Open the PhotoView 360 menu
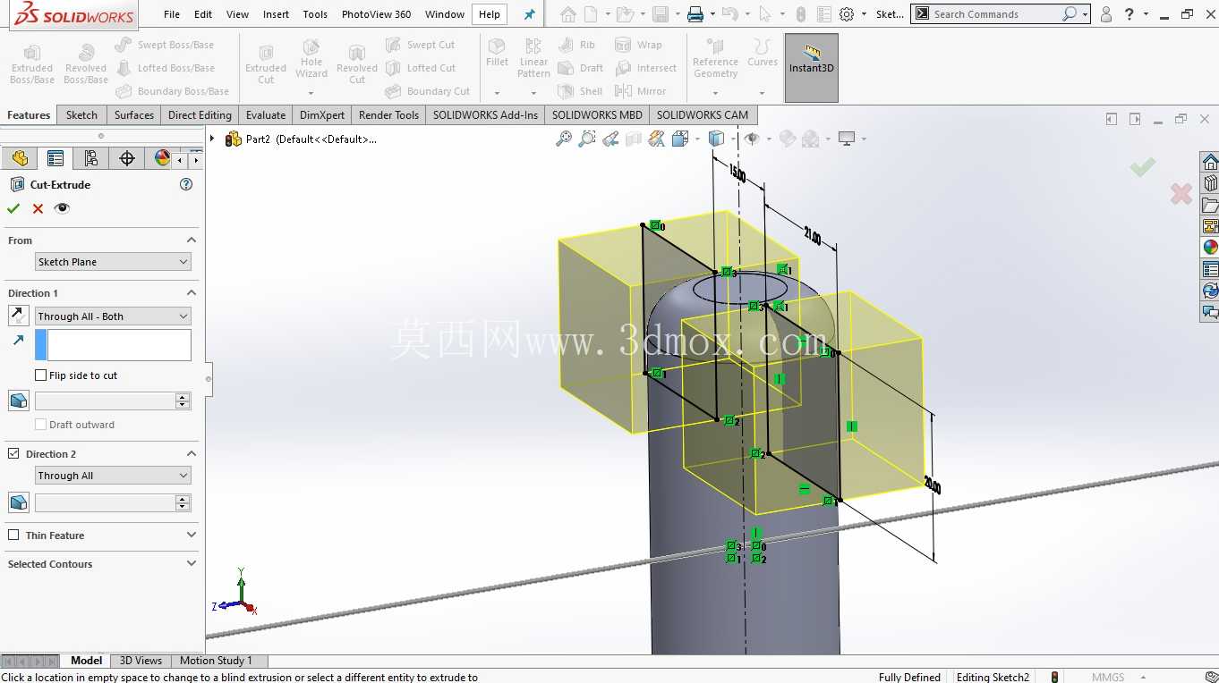This screenshot has width=1219, height=683. pyautogui.click(x=377, y=14)
